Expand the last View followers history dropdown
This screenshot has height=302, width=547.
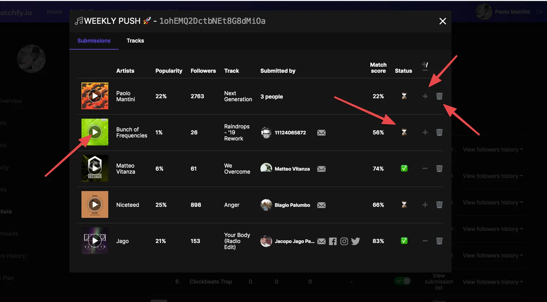[x=493, y=282]
